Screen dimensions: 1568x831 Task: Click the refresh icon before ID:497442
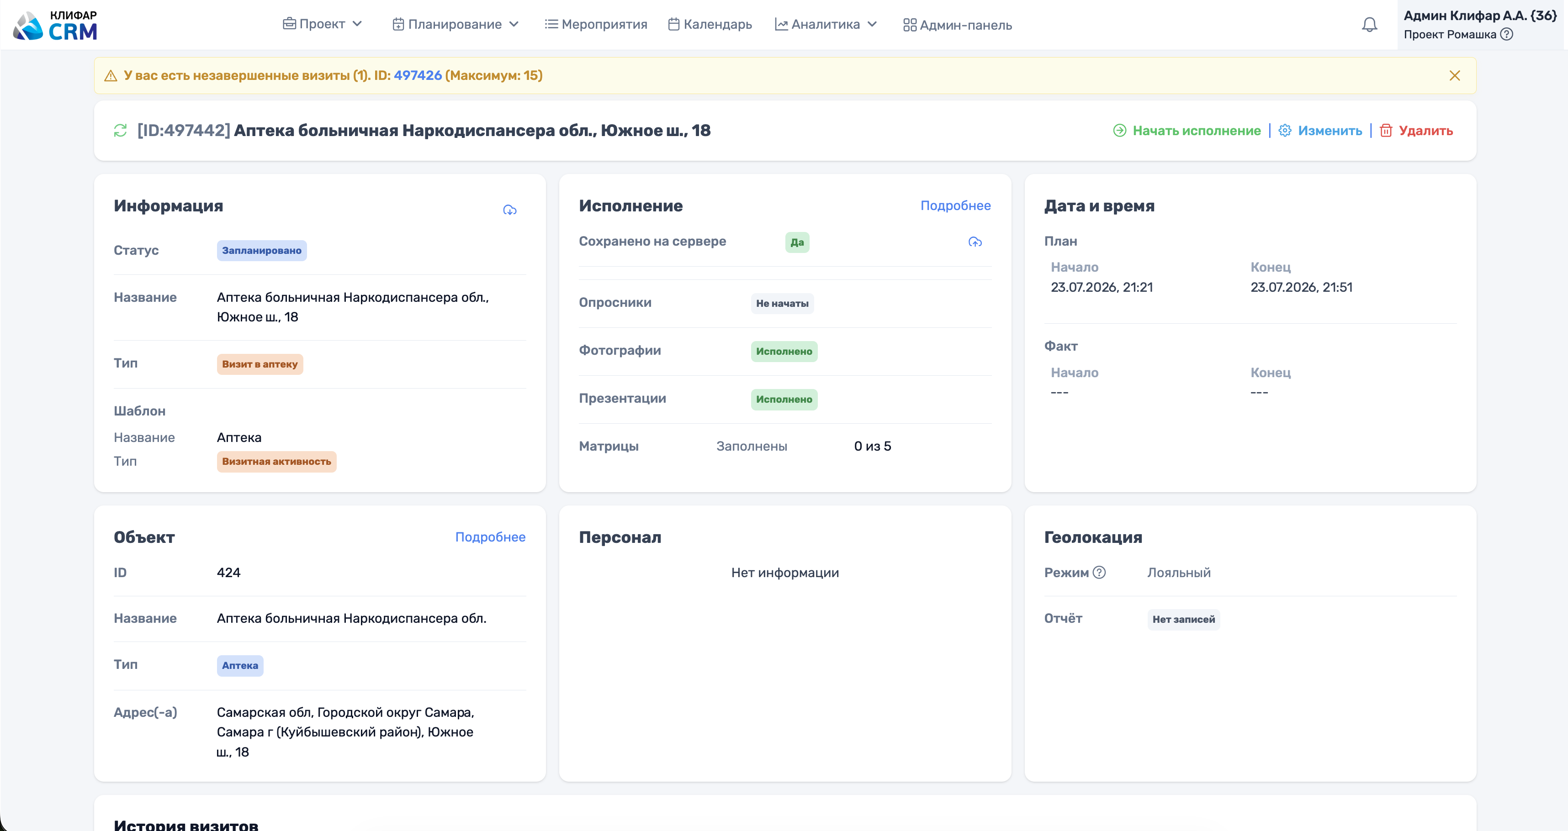coord(121,130)
